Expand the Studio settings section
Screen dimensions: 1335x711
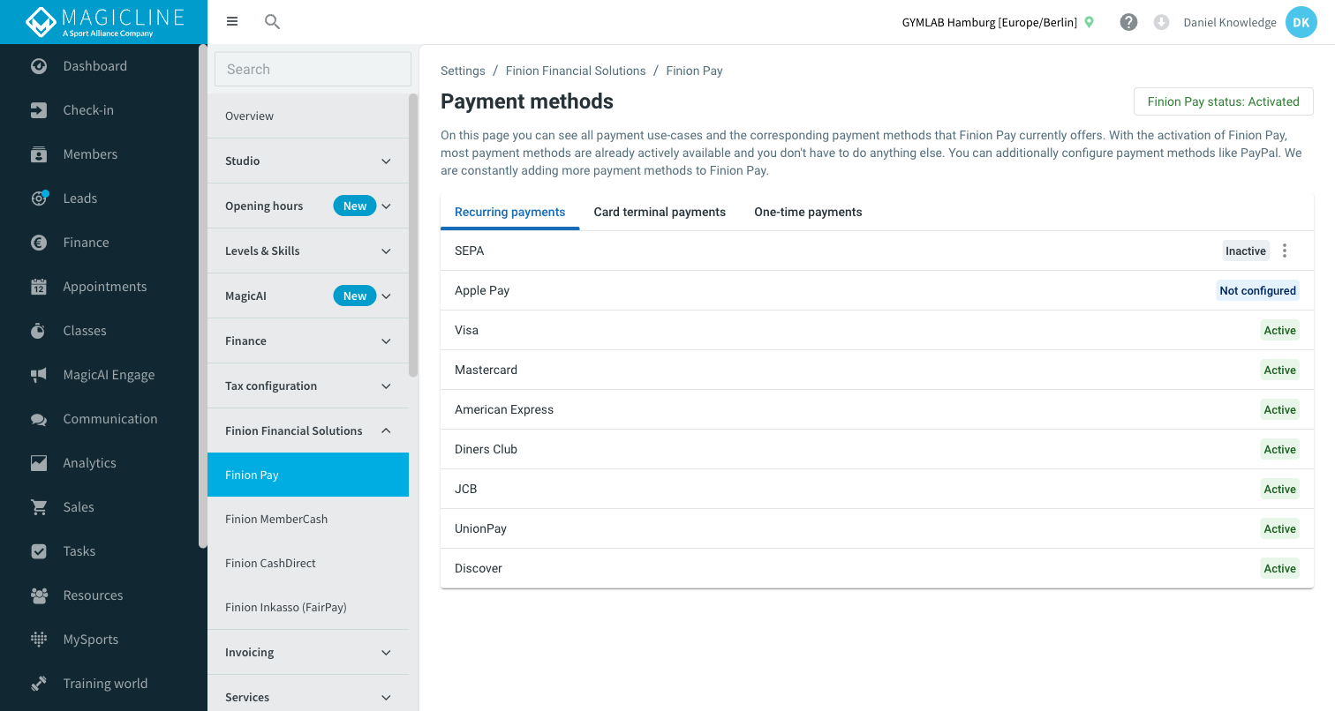click(x=308, y=161)
